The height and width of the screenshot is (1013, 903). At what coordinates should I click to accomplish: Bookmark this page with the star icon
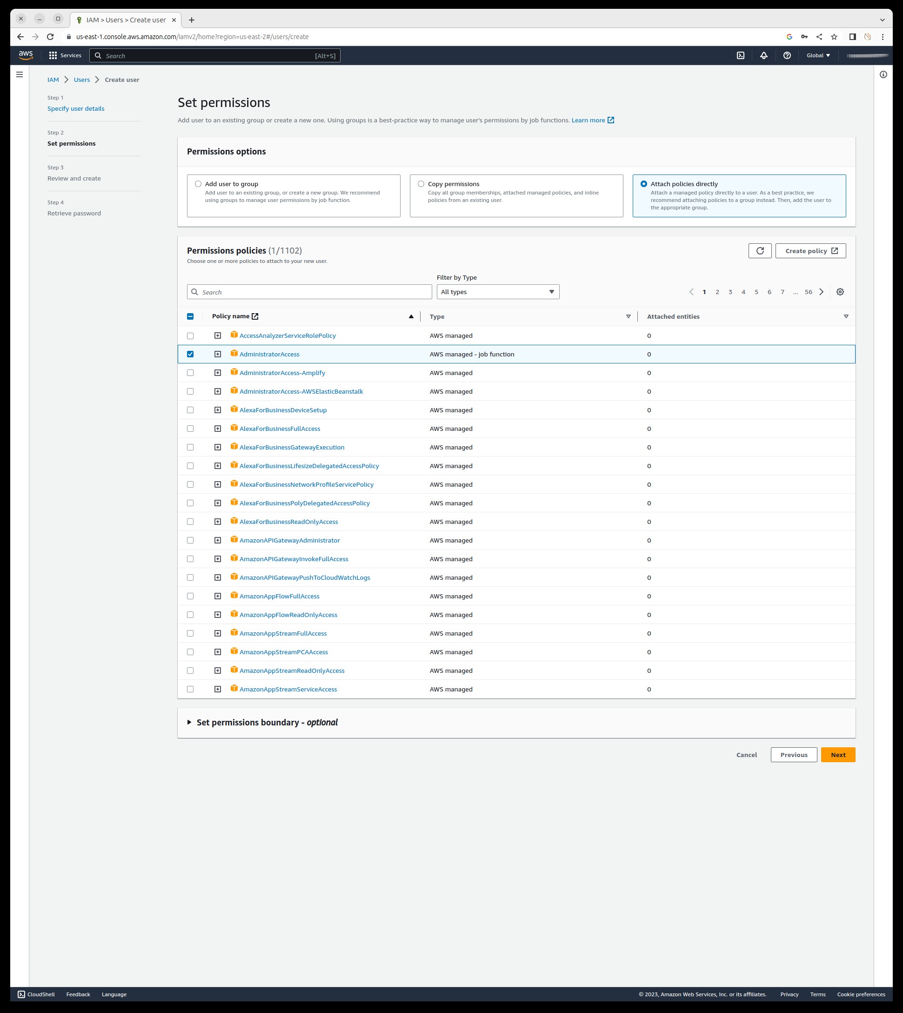coord(834,37)
